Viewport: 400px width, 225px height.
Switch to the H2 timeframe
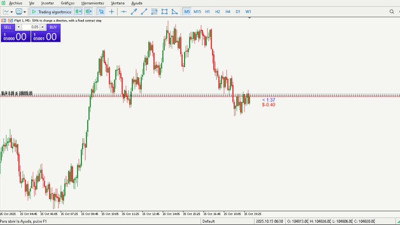217,12
